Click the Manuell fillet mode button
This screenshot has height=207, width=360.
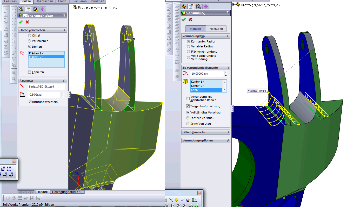point(195,29)
